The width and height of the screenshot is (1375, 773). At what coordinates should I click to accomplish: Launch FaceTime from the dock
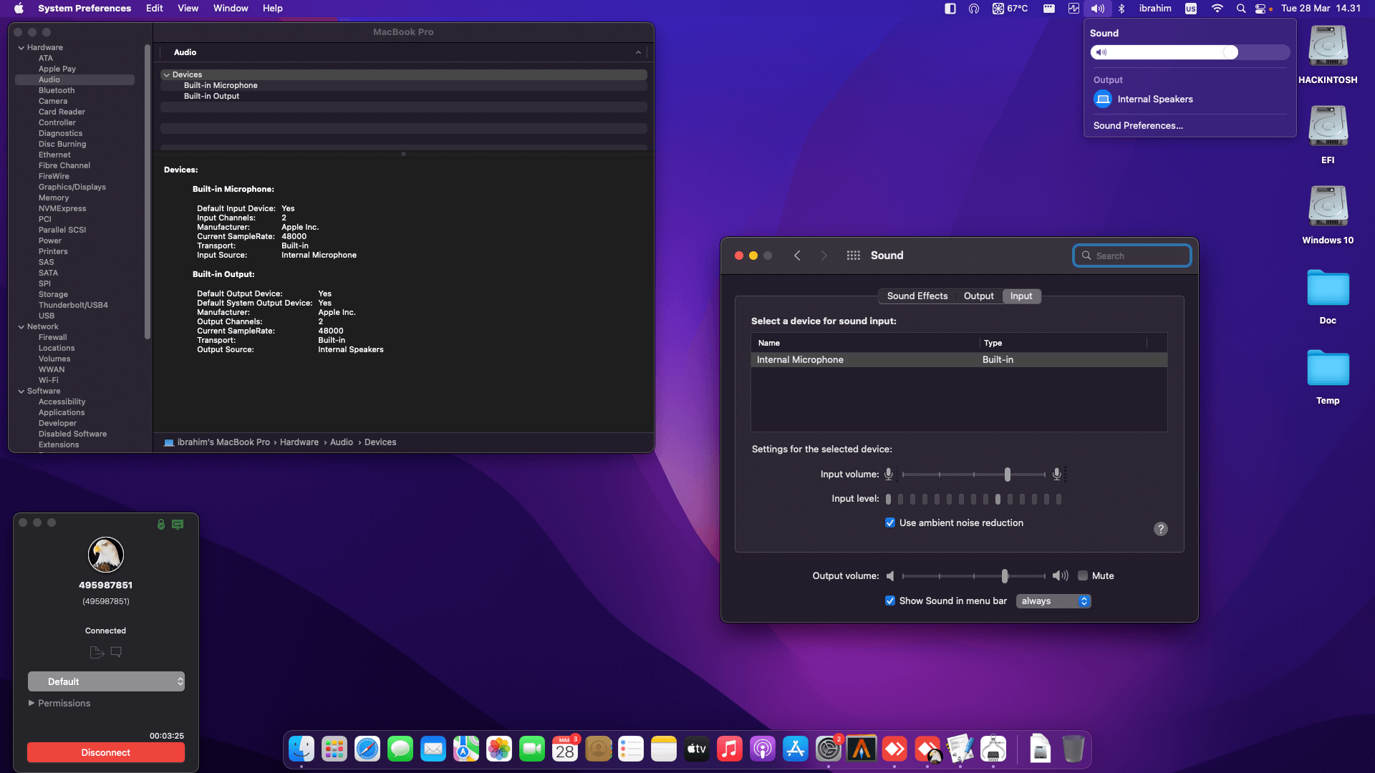point(532,749)
